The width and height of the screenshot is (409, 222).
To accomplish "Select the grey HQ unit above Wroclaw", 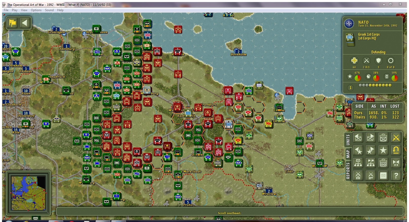I will pyautogui.click(x=259, y=186).
